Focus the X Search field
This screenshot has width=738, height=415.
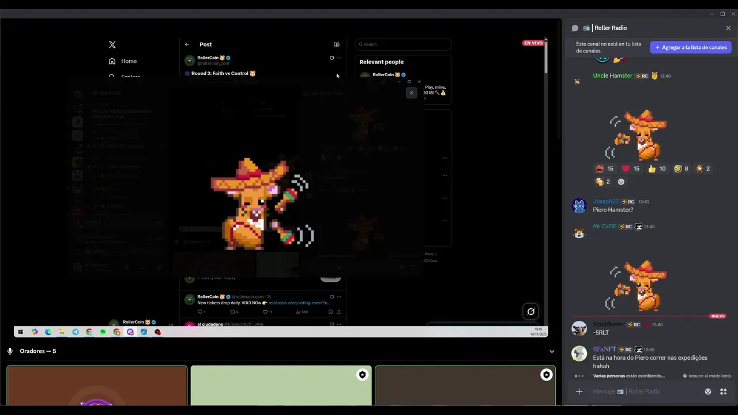tap(403, 44)
